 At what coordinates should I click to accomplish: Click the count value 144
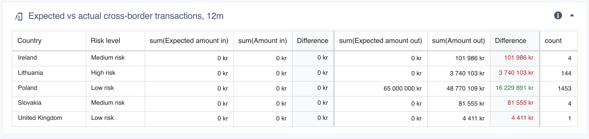(566, 74)
